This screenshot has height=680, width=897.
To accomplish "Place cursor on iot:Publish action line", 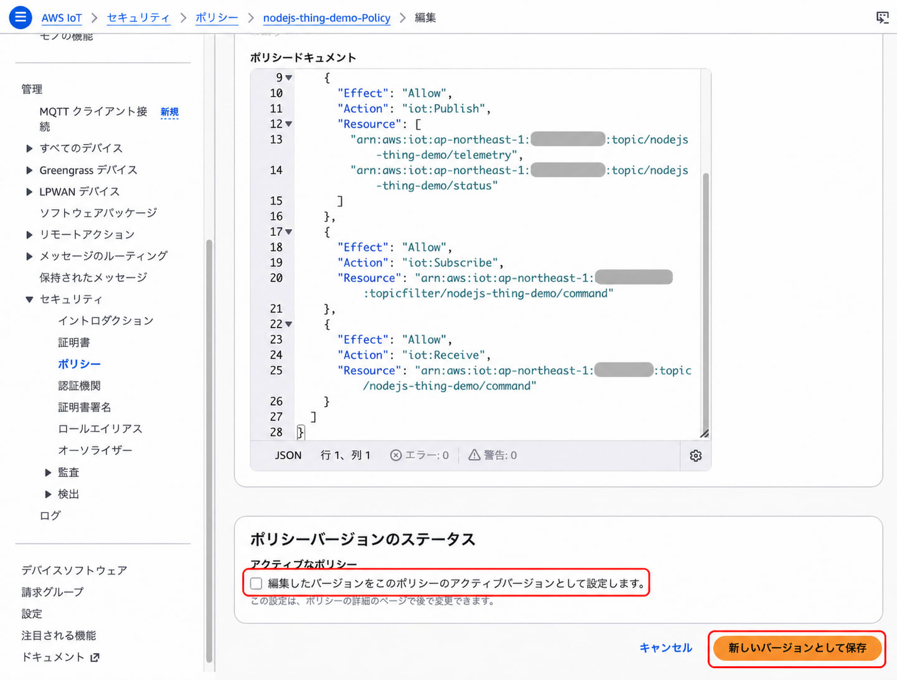I will coord(414,108).
